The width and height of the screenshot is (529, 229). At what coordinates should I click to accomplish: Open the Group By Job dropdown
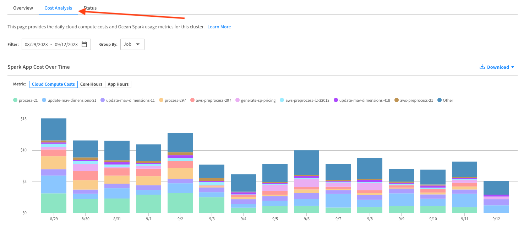click(x=132, y=44)
